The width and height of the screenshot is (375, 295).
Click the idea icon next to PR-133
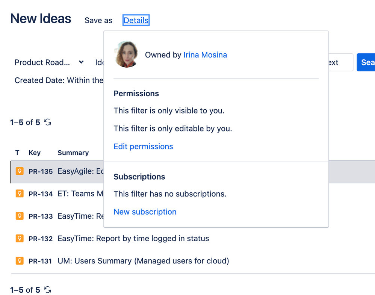(x=20, y=216)
